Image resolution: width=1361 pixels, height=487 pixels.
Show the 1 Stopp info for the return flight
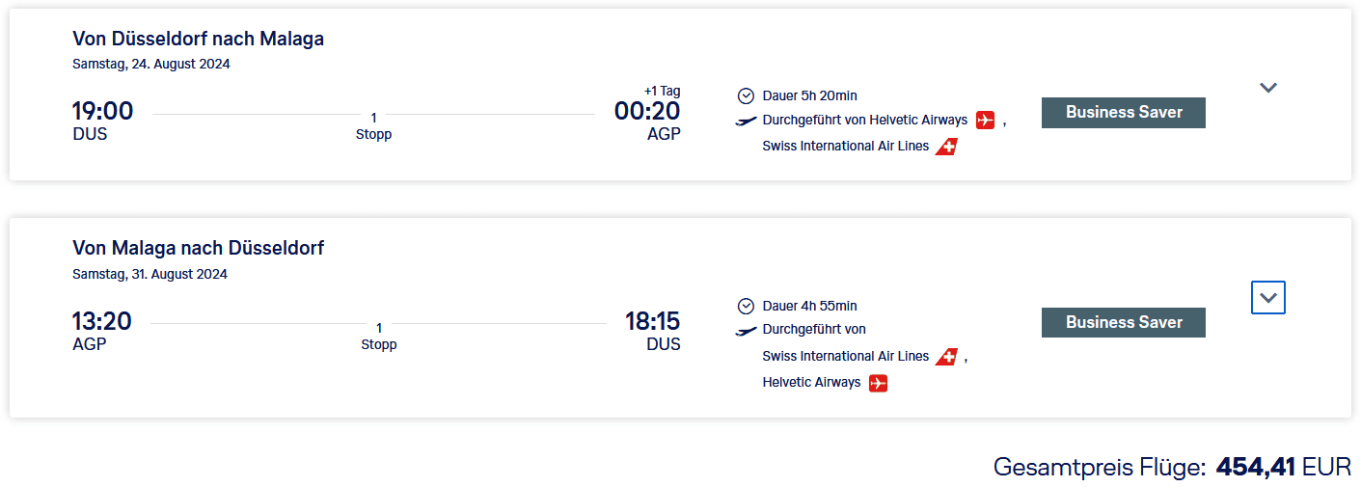click(x=379, y=336)
